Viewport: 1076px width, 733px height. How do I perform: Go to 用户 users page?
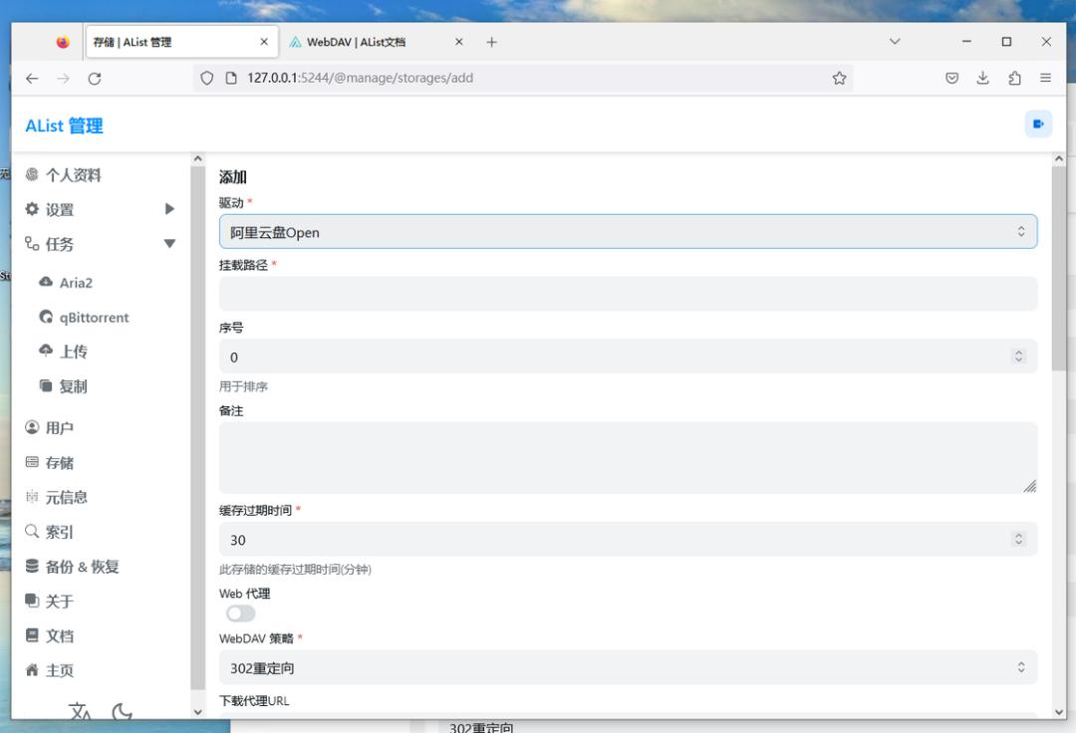point(50,428)
